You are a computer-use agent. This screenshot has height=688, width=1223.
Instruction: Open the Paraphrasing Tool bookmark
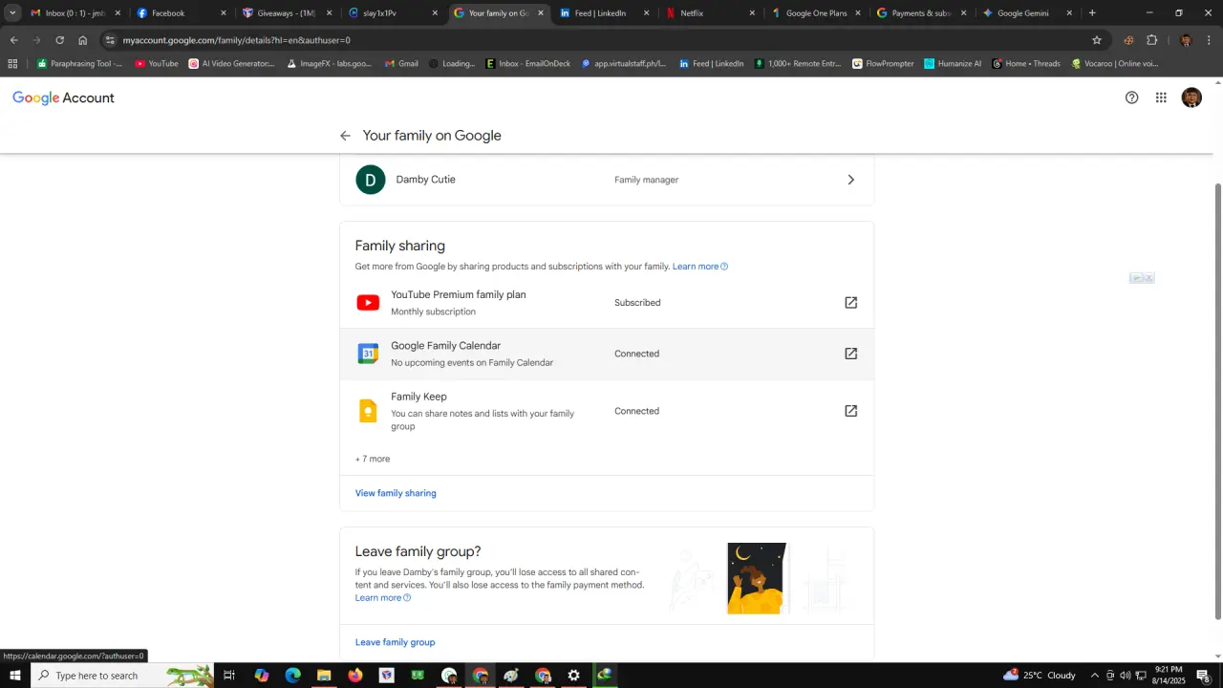coord(79,64)
